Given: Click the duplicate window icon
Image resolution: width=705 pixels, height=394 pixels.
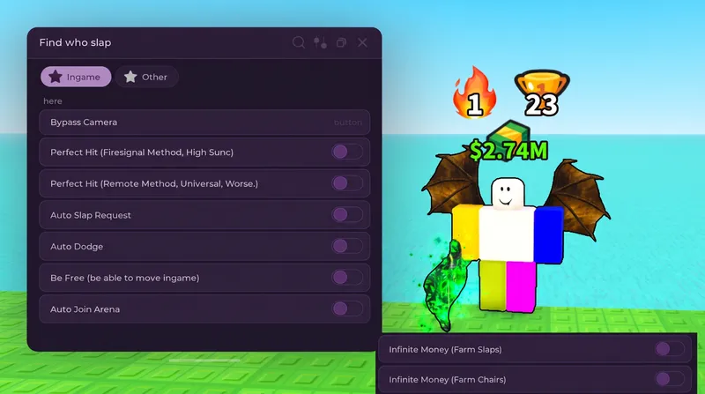Looking at the screenshot, I should coord(341,42).
